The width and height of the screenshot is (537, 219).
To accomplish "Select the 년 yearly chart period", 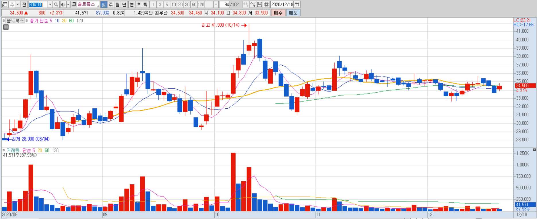I will click(x=124, y=5).
